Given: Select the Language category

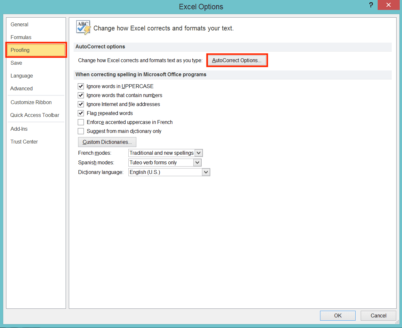Looking at the screenshot, I should point(36,76).
